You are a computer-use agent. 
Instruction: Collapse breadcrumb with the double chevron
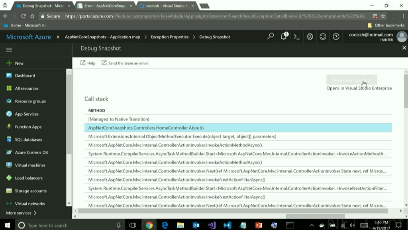click(x=58, y=37)
